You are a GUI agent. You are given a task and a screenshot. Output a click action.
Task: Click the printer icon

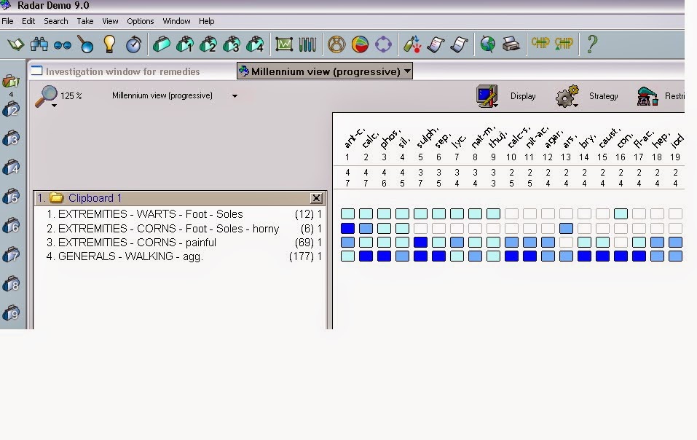511,44
